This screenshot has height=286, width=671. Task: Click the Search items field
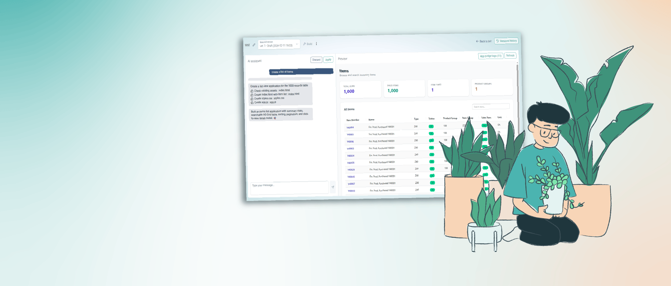(x=491, y=106)
